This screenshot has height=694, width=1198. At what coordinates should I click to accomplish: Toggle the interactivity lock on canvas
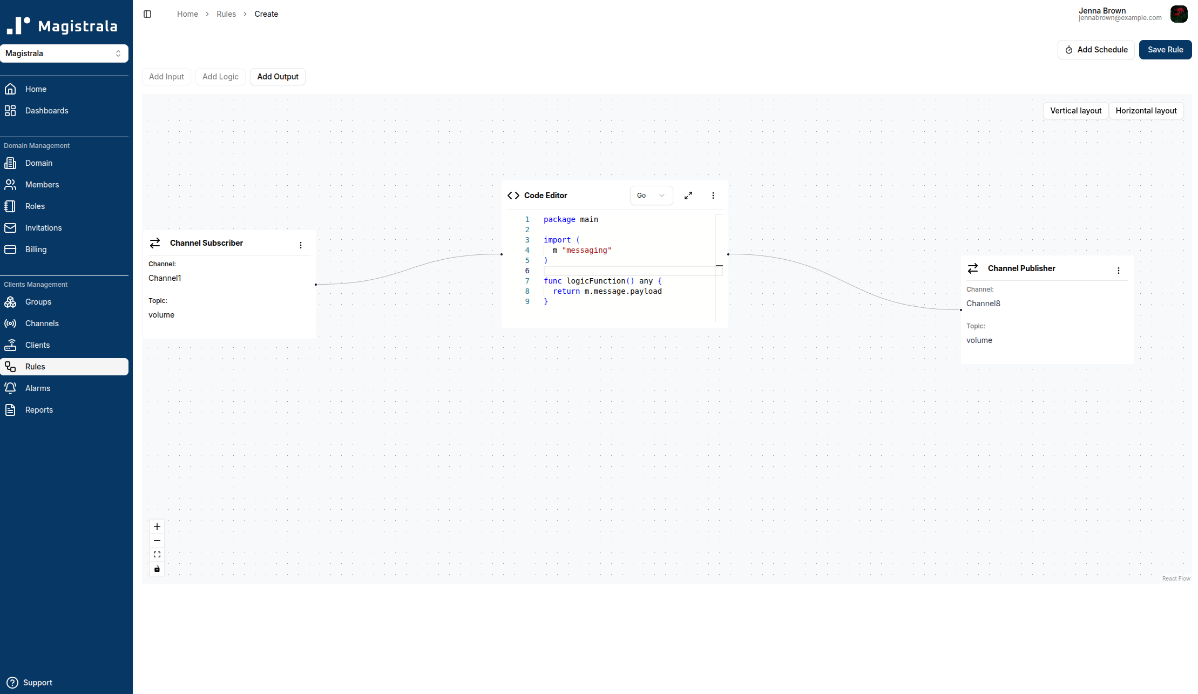click(157, 569)
